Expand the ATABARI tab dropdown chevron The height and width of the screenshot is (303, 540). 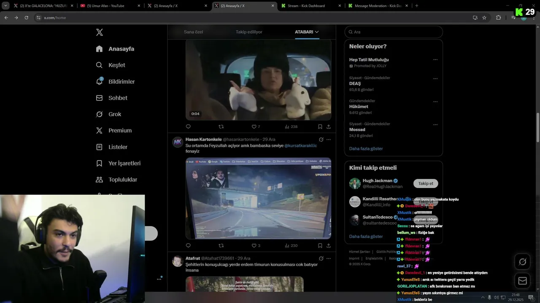pos(317,32)
